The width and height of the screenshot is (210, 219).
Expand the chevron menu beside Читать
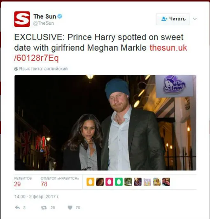(x=195, y=19)
